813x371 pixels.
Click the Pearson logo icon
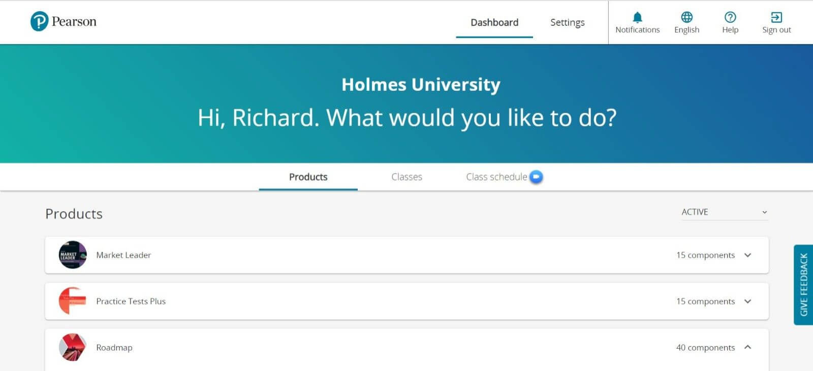point(40,21)
